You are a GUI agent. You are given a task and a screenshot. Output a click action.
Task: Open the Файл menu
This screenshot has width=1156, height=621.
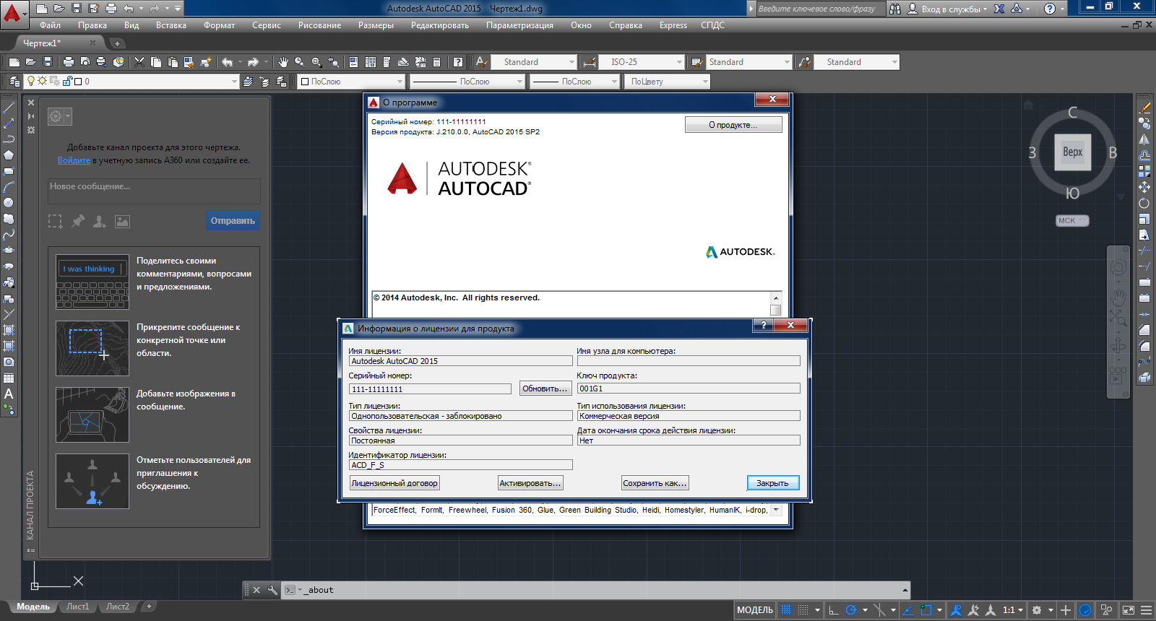(x=50, y=25)
